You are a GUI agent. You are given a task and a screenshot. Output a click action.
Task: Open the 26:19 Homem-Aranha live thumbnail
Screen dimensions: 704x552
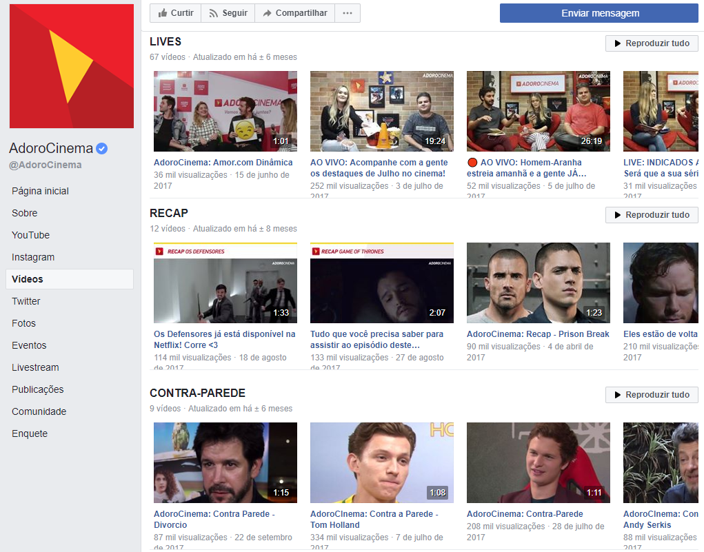[539, 112]
